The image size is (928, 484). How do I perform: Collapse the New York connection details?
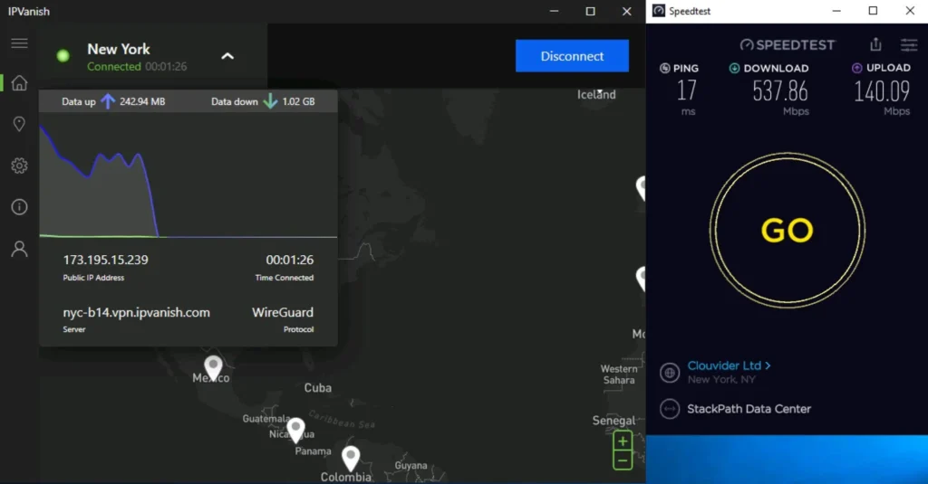point(227,56)
